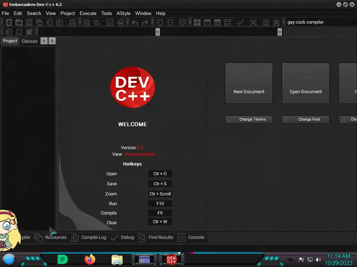Switch to the Compile Log bottom tab
The width and height of the screenshot is (357, 267).
point(88,237)
